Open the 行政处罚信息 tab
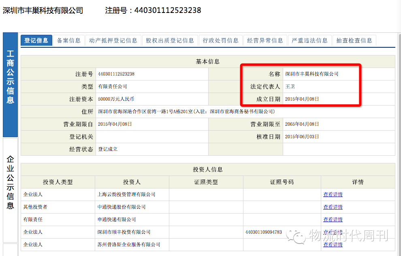The width and height of the screenshot is (401, 256). (x=221, y=40)
